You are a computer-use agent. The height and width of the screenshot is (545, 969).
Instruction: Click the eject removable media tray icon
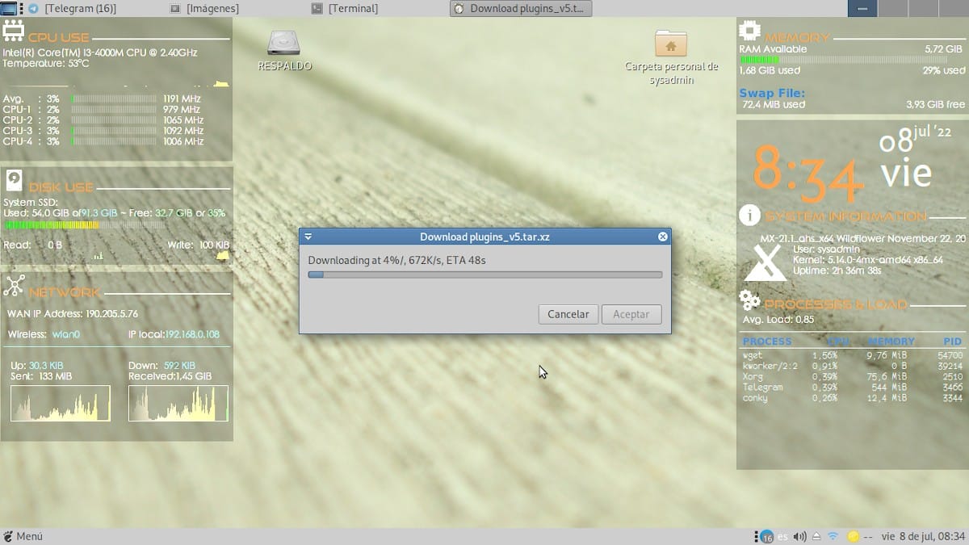coord(816,536)
